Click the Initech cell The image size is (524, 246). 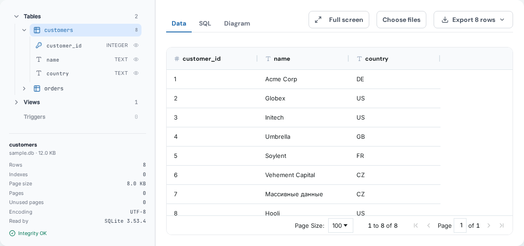click(303, 118)
